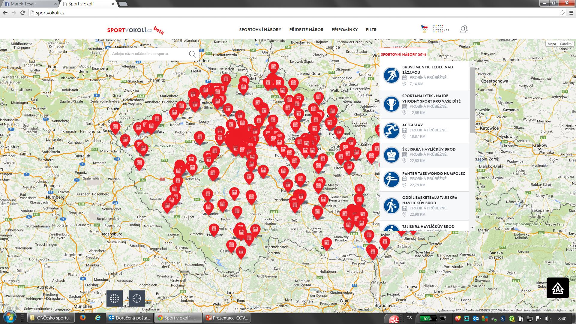Open the Filtr menu item
576x324 pixels.
click(371, 30)
